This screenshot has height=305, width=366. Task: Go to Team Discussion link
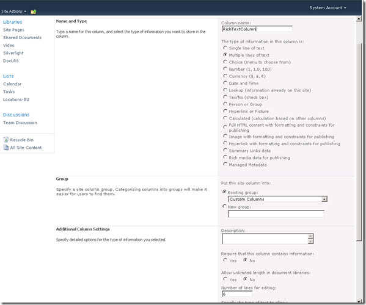coord(20,123)
